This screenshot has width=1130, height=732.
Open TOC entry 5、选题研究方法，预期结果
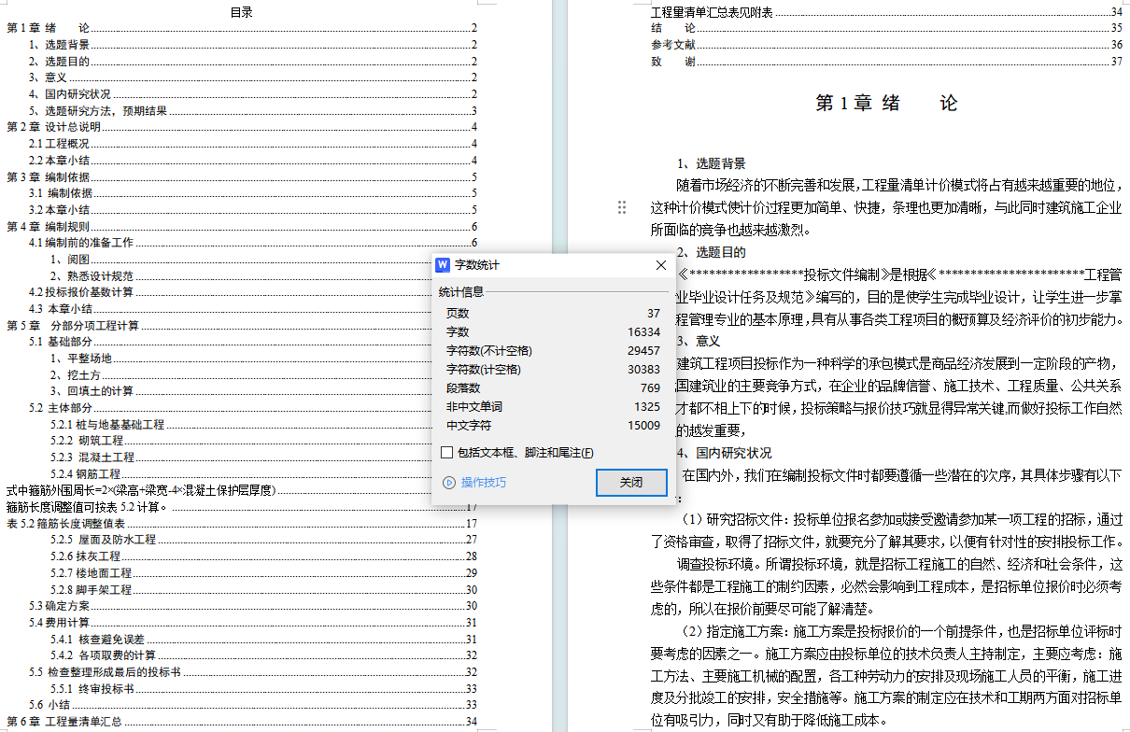click(x=253, y=111)
